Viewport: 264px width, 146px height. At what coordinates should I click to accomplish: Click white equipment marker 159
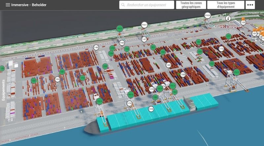click(x=243, y=23)
